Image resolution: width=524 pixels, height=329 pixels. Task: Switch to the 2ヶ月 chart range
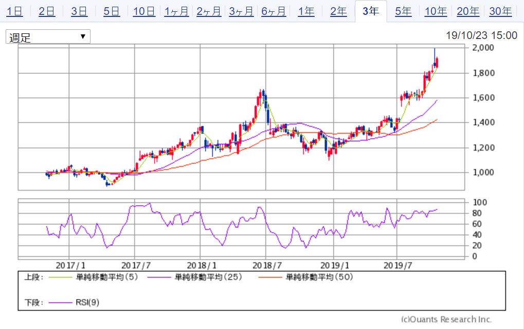tap(209, 11)
